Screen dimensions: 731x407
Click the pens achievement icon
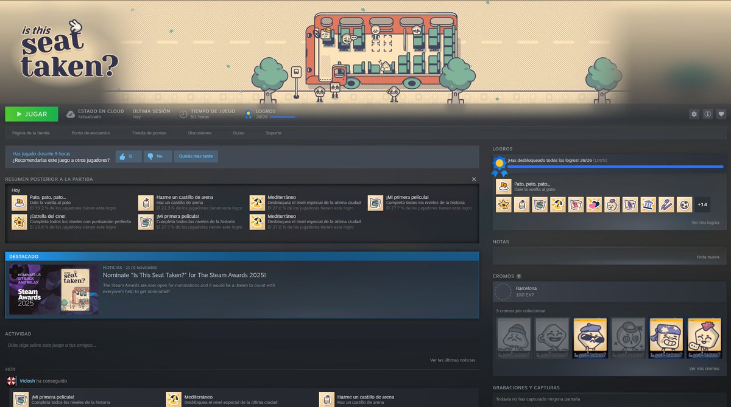[x=666, y=204]
